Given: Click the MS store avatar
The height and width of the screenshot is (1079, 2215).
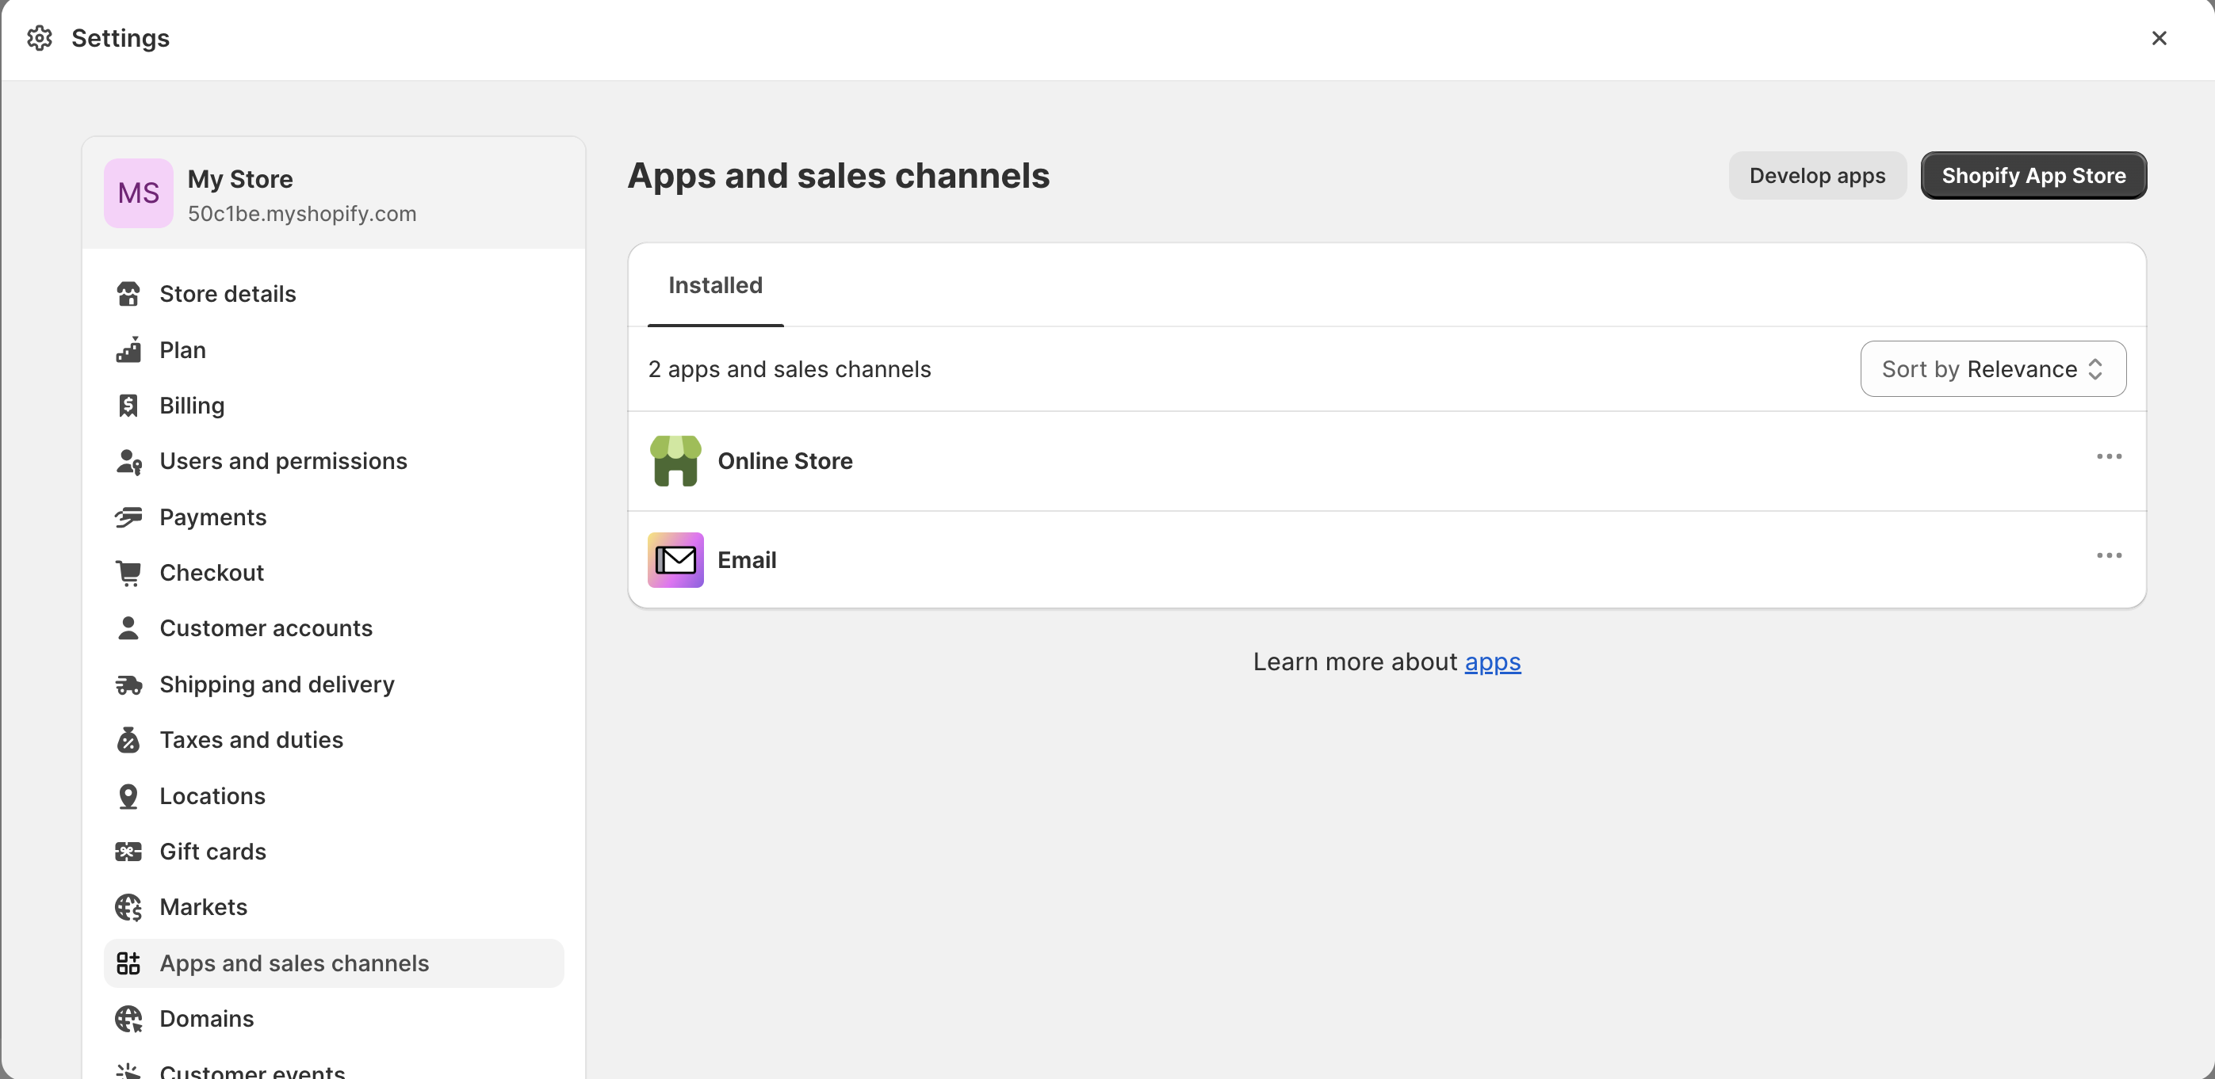Looking at the screenshot, I should click(139, 193).
